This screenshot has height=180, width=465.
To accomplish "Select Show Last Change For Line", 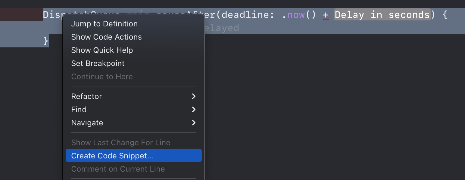I will [121, 143].
